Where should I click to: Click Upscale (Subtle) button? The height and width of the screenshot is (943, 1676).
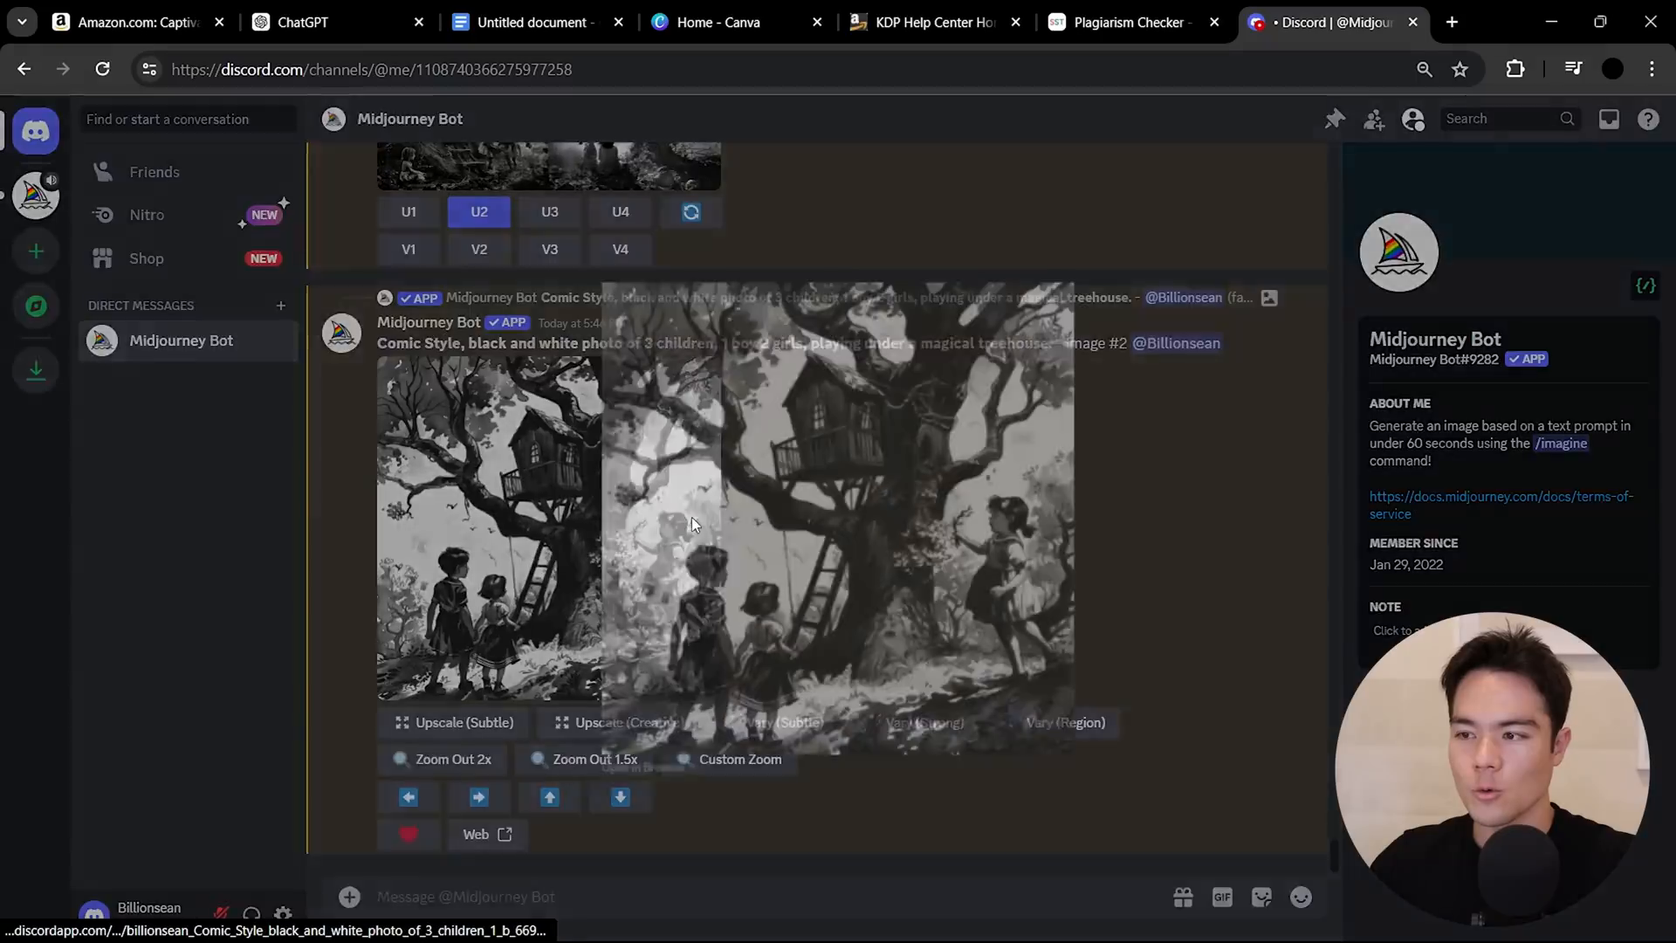(454, 723)
